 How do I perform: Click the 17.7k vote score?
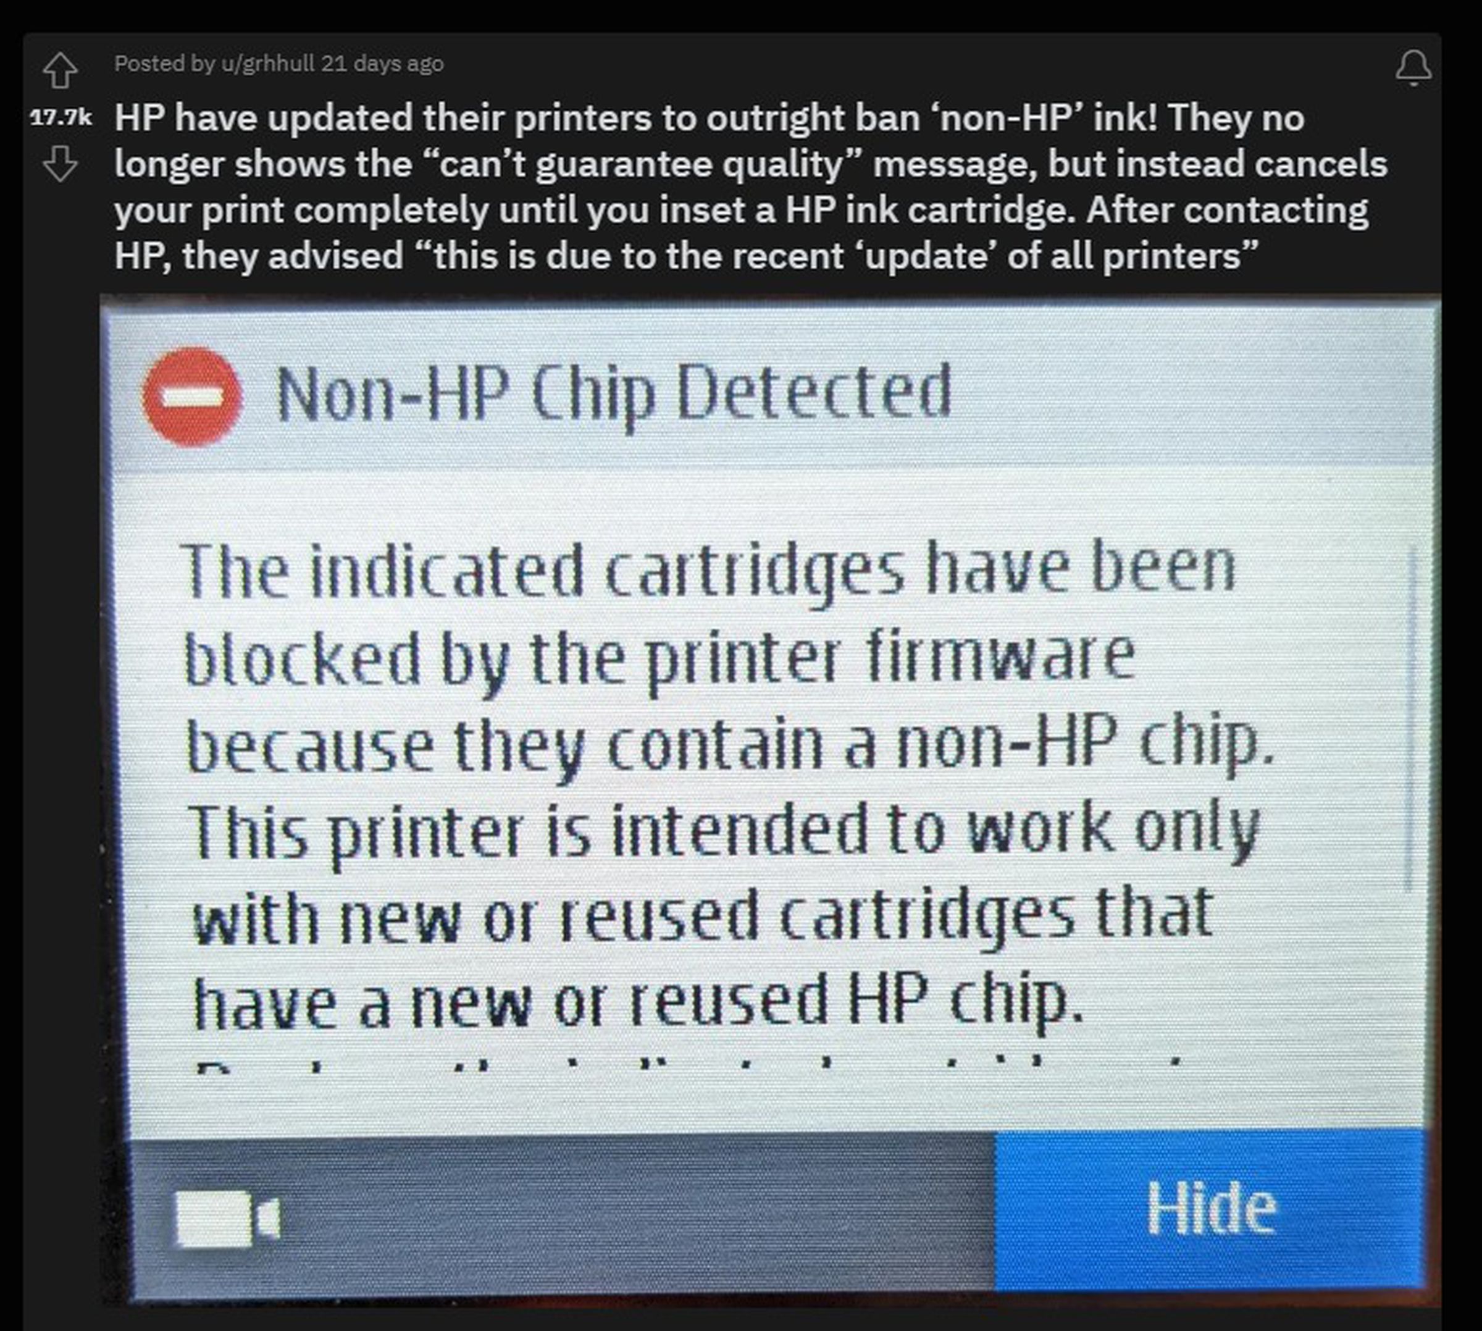61,117
